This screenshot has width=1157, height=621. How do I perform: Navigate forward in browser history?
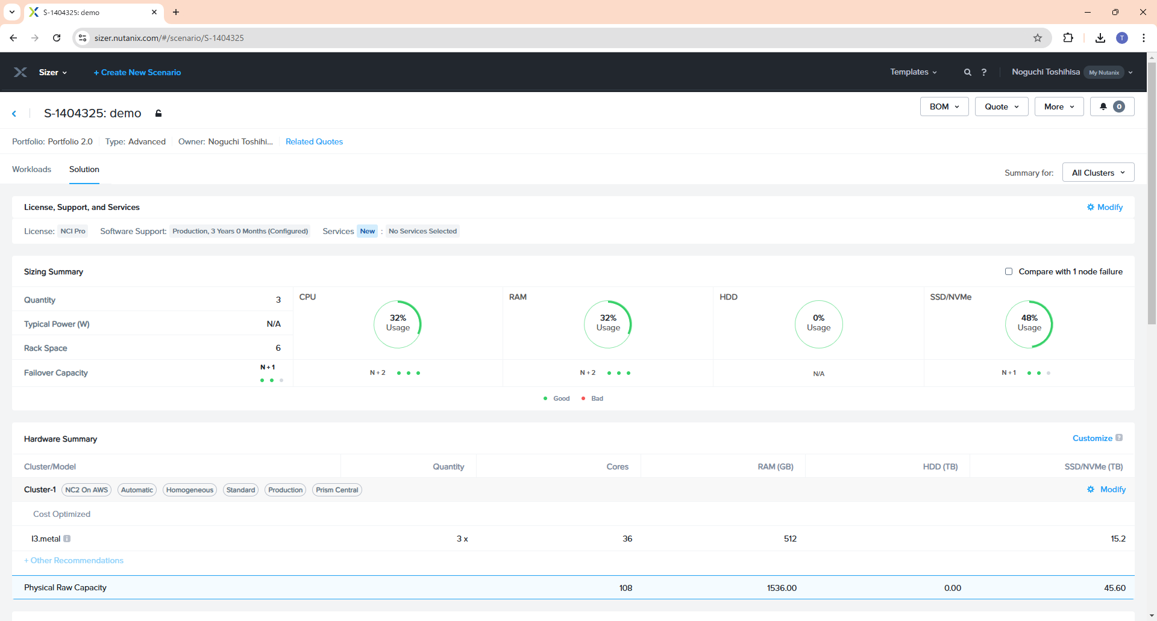click(x=35, y=38)
